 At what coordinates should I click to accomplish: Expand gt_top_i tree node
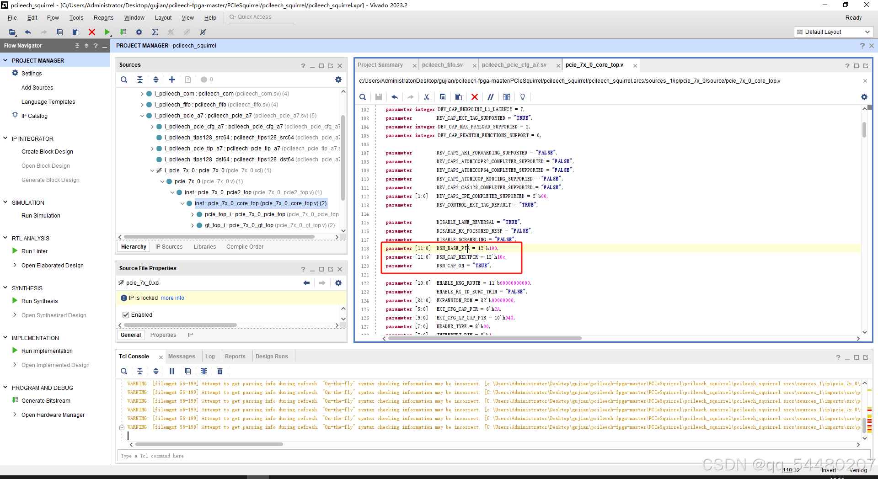click(x=193, y=225)
